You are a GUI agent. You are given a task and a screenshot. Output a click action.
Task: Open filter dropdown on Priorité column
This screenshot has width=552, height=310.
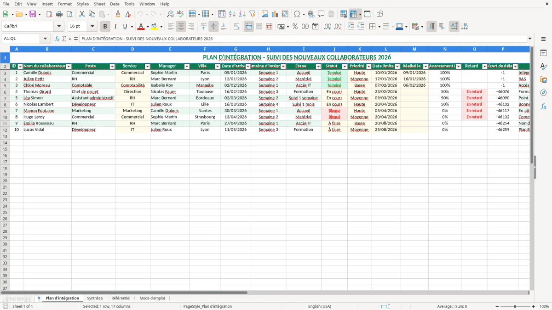pos(369,67)
